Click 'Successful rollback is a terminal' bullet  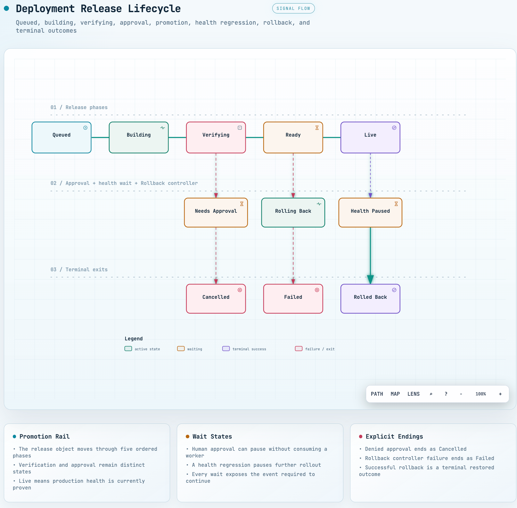tap(427, 471)
